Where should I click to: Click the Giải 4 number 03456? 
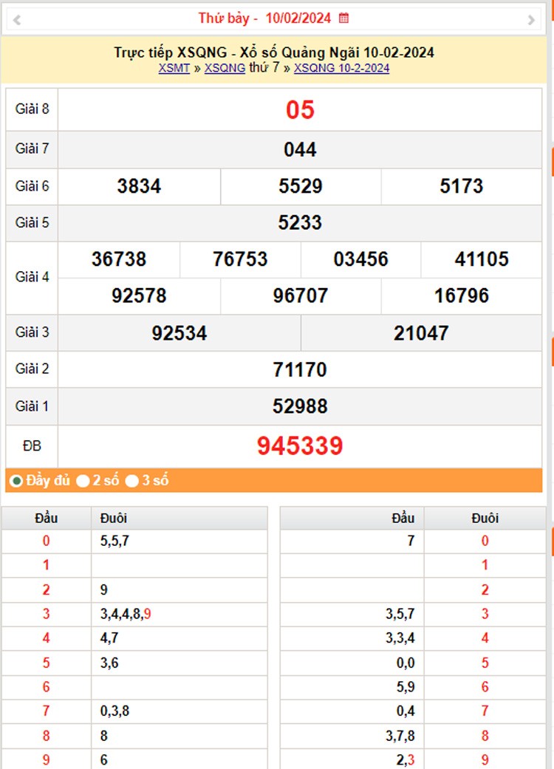[x=360, y=259]
